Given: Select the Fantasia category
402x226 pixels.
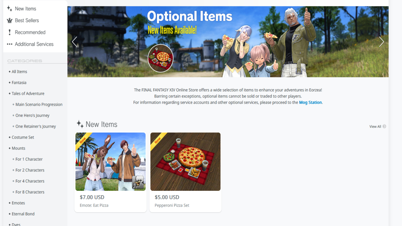Looking at the screenshot, I should [19, 83].
